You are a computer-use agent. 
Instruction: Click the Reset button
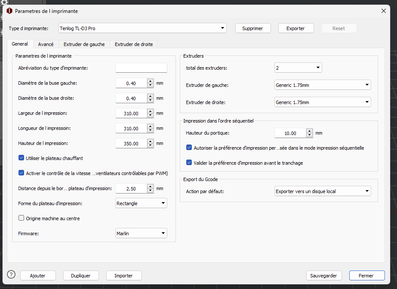click(x=339, y=28)
